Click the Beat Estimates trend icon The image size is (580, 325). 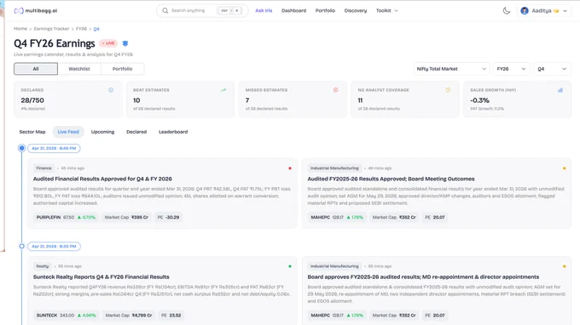(223, 90)
